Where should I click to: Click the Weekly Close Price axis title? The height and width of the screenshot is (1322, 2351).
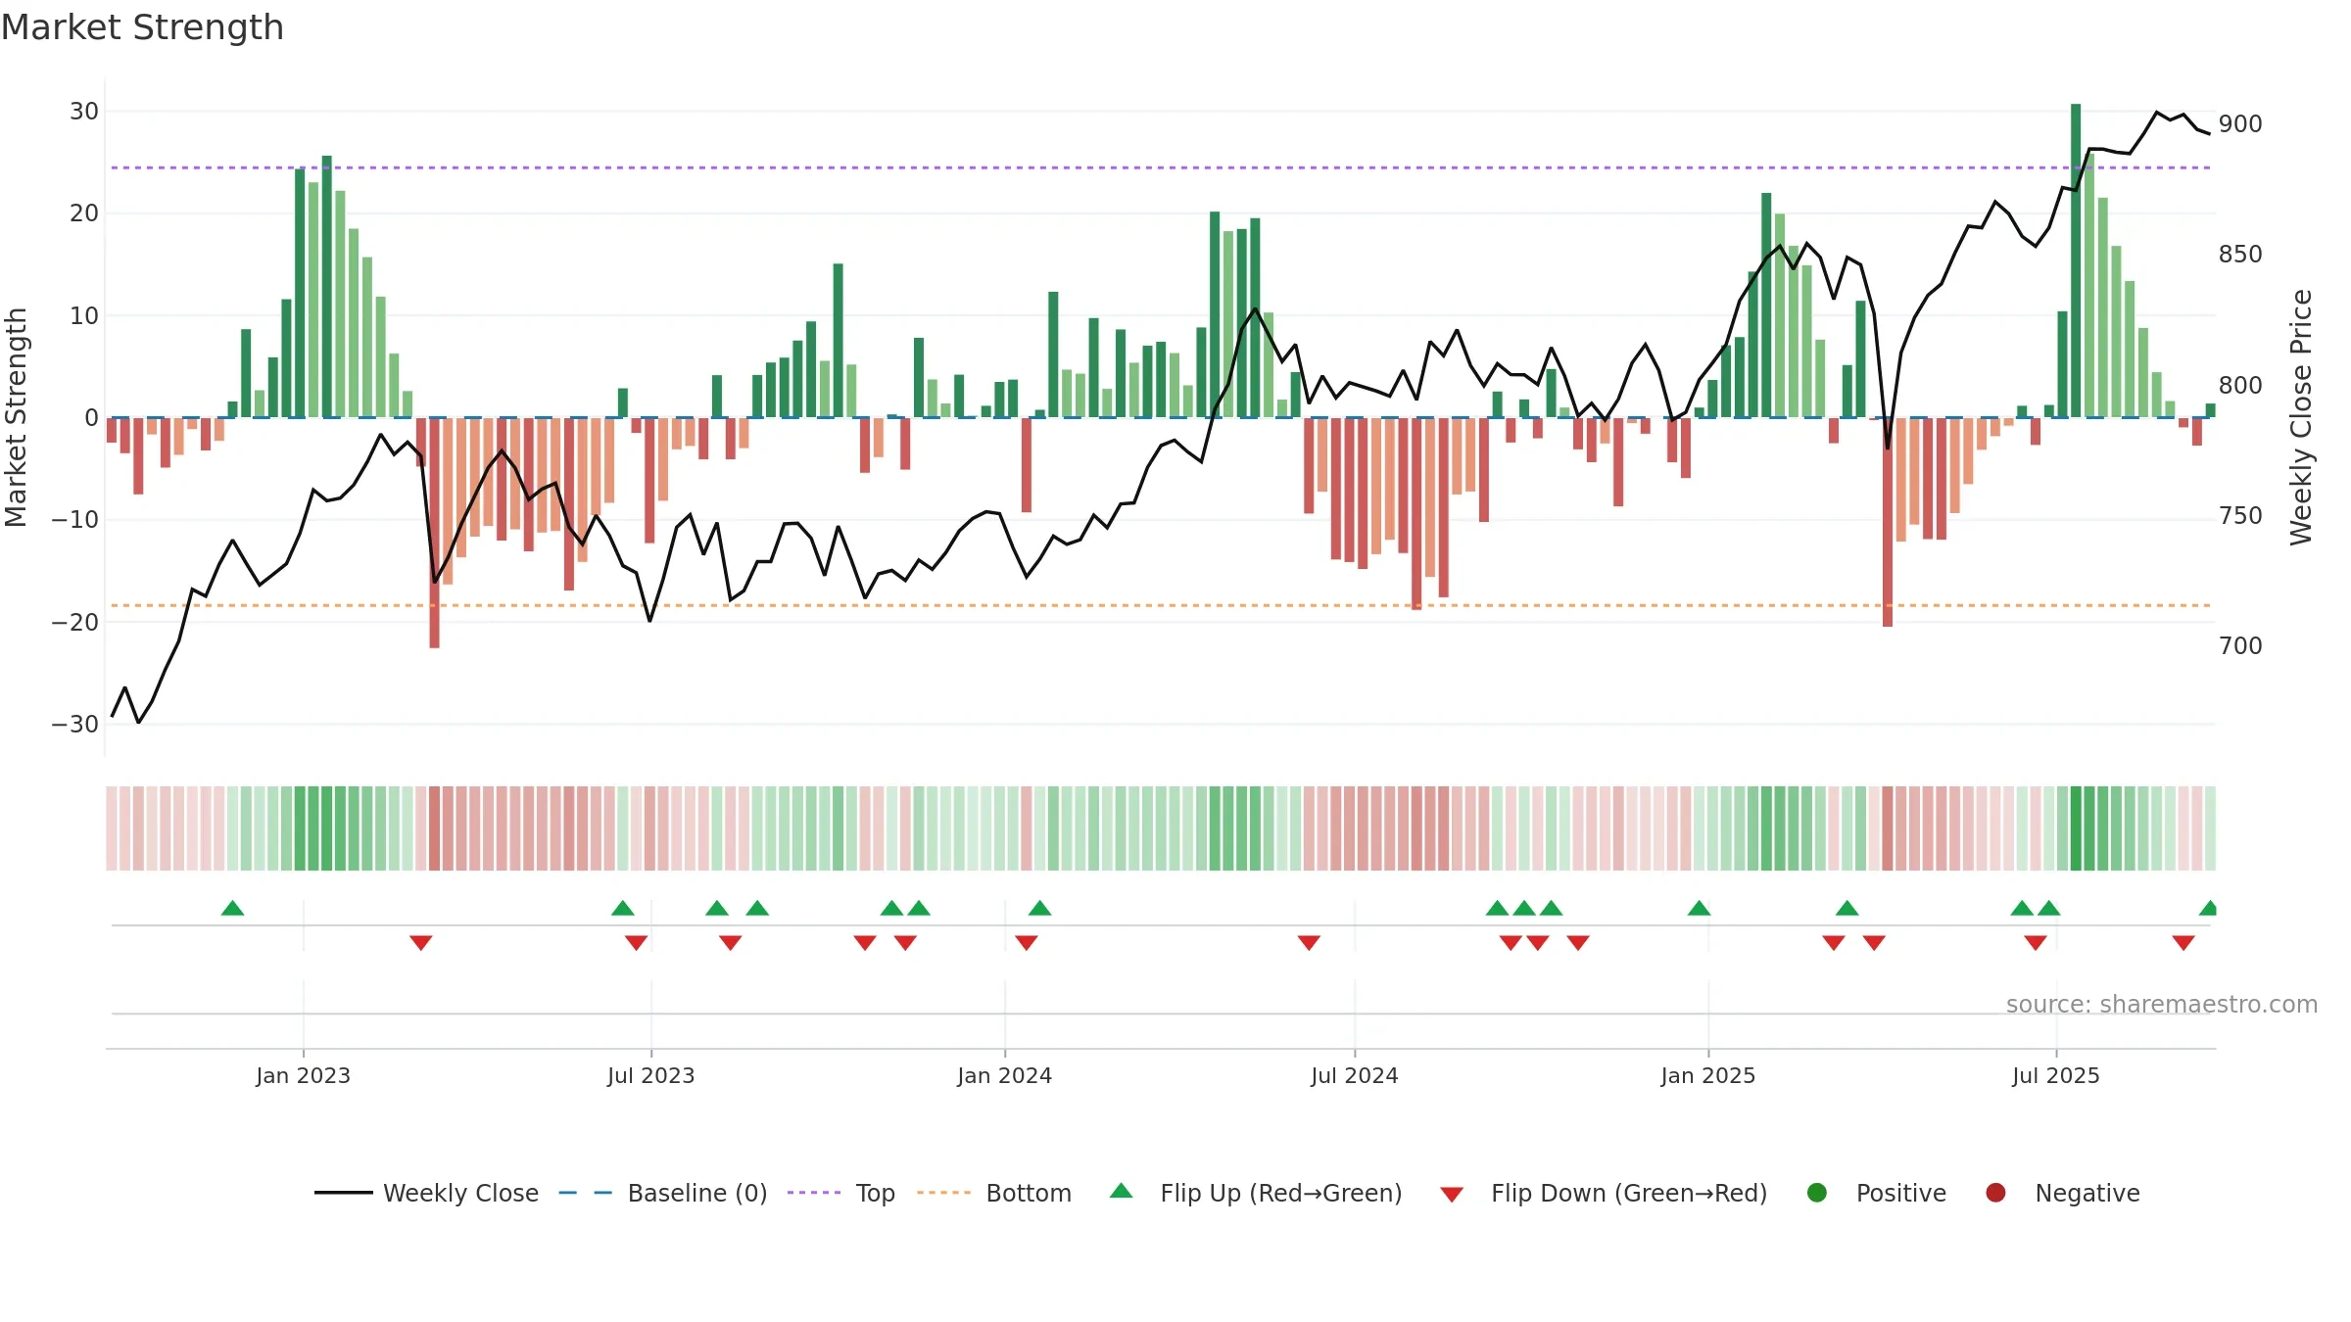pos(2301,417)
